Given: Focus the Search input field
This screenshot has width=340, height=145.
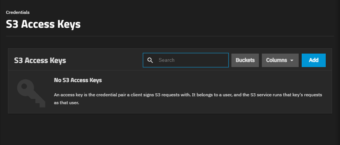Looking at the screenshot, I should click(x=186, y=60).
